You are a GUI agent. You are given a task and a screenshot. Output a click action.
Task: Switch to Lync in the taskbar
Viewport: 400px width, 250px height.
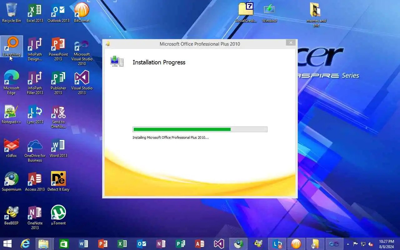click(277, 244)
